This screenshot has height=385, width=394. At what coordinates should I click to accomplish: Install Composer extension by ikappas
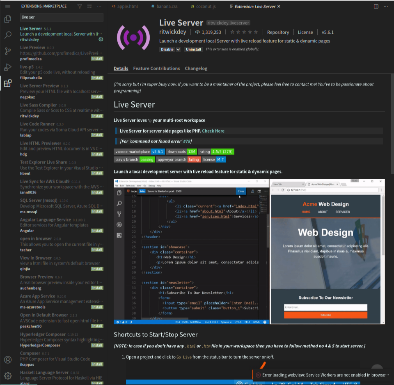[x=97, y=364]
